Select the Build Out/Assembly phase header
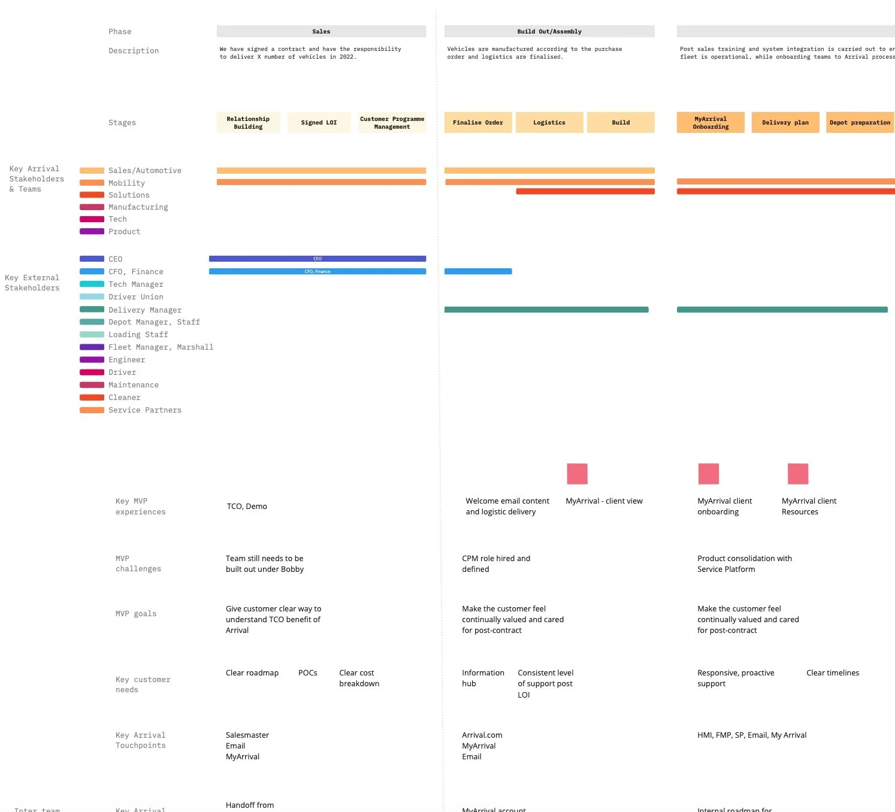 click(549, 31)
